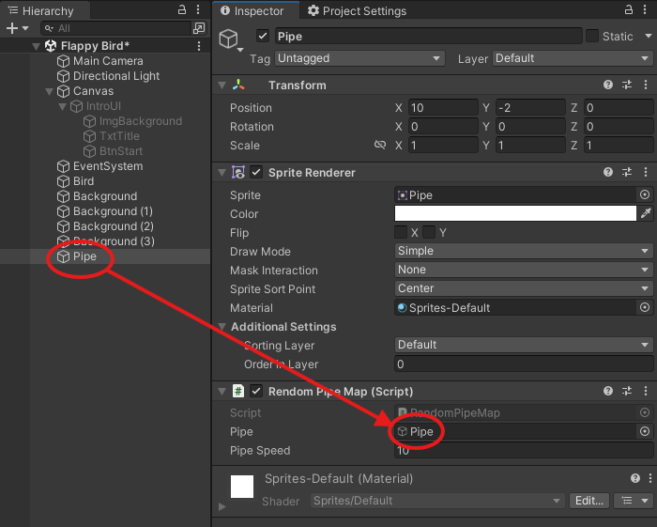The width and height of the screenshot is (657, 527).
Task: Open the Material object picker
Action: [645, 307]
